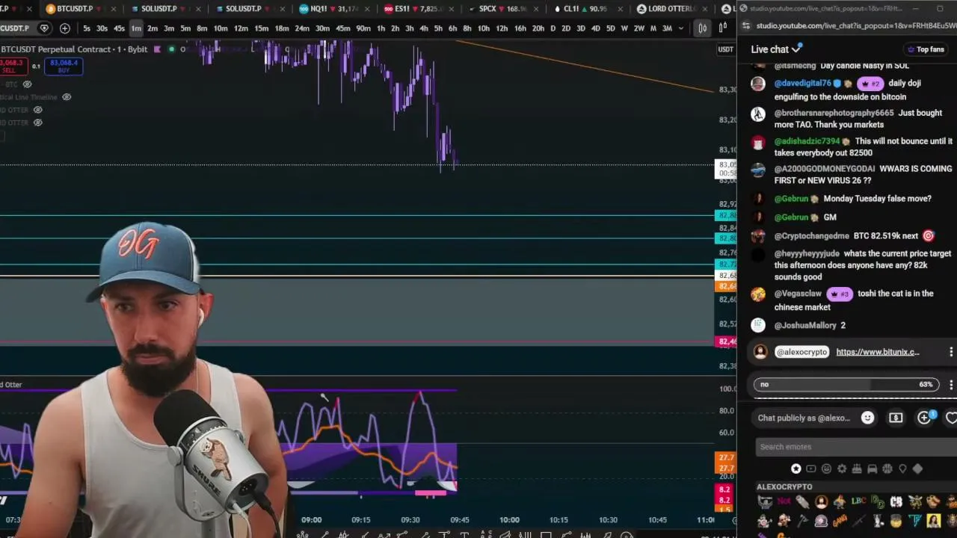This screenshot has width=957, height=538.
Task: Click the pink flag icon beside Bybit
Action: click(x=157, y=49)
